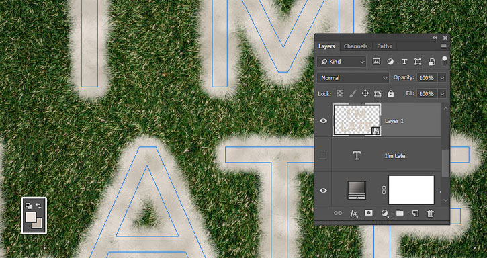The height and width of the screenshot is (258, 487).
Task: Lock image pixels with brush icon
Action: pyautogui.click(x=353, y=93)
